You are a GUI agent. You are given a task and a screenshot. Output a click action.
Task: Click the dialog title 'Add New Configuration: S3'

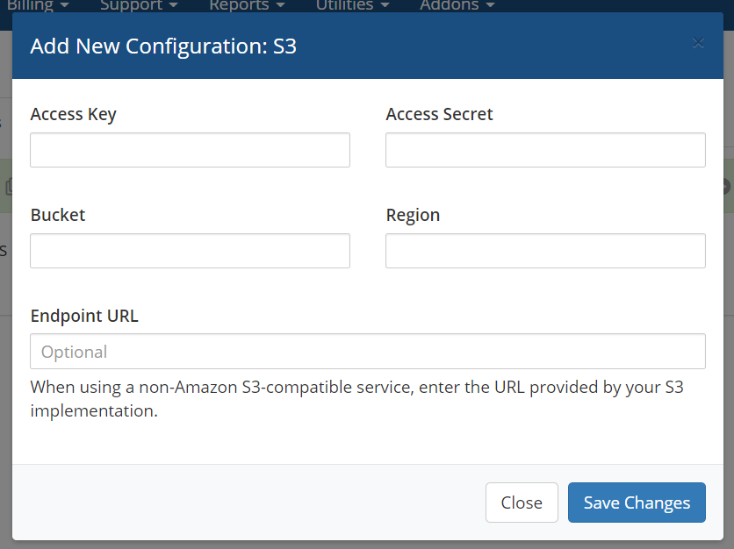coord(163,46)
